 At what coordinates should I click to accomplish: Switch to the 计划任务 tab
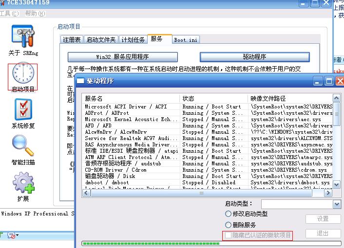pos(133,39)
